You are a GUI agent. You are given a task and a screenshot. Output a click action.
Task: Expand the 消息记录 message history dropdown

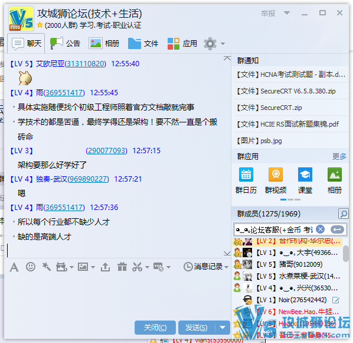click(226, 267)
